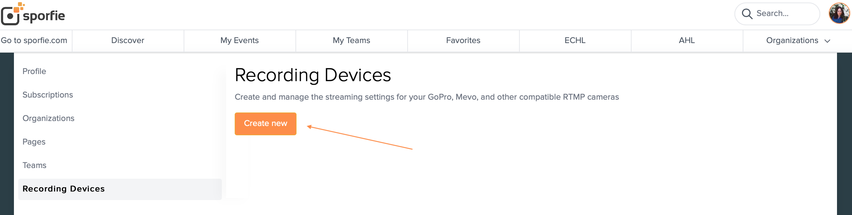Click the Sporfie logo icon

[x=11, y=15]
